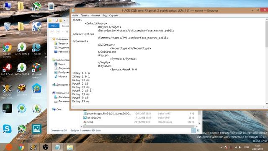Click Explorer horizontal scrollbar right arrow
268x151 pixels.
196,127
